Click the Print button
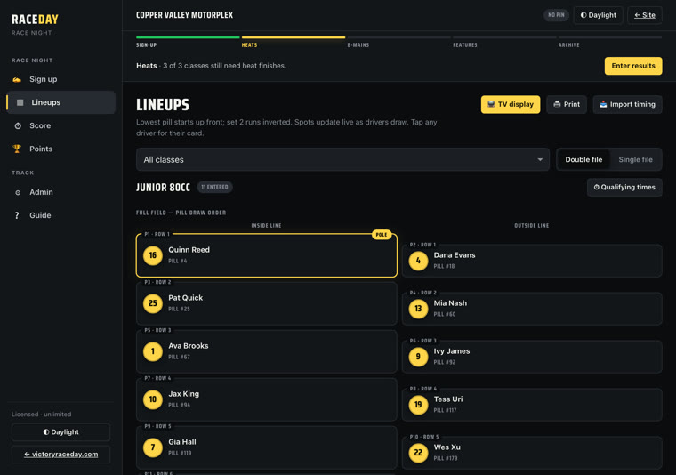Image resolution: width=676 pixels, height=475 pixels. coord(566,104)
